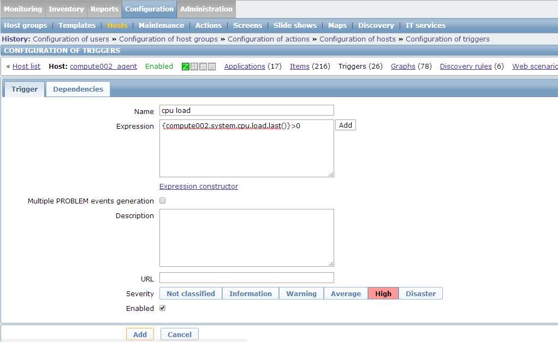Image resolution: width=558 pixels, height=342 pixels.
Task: Grab the Description textarea resize handle
Action: (x=331, y=264)
